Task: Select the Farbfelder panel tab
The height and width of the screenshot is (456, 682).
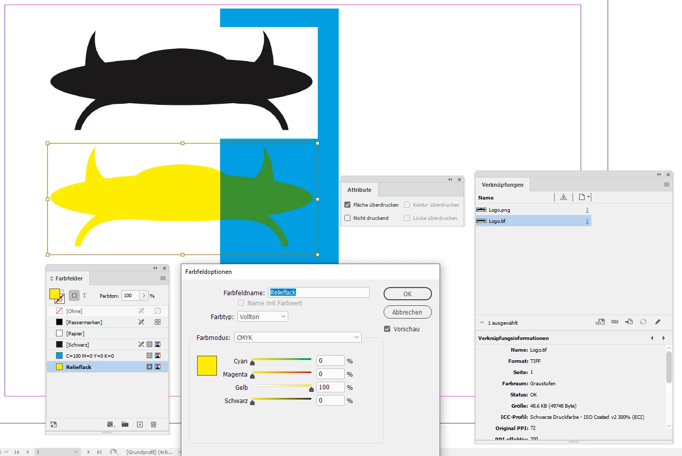Action: tap(69, 278)
